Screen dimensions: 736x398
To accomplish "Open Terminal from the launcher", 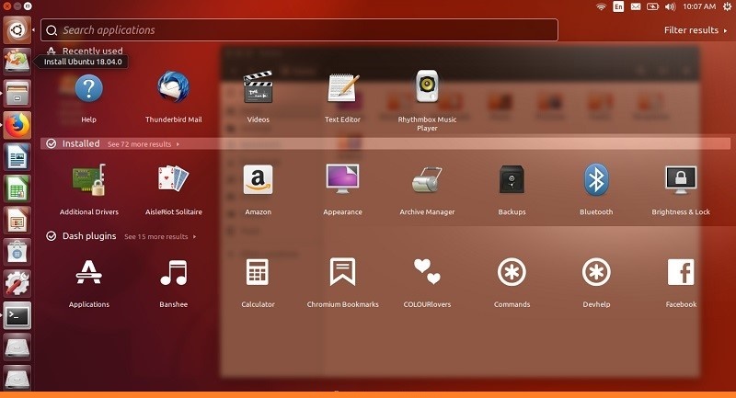I will pos(17,315).
